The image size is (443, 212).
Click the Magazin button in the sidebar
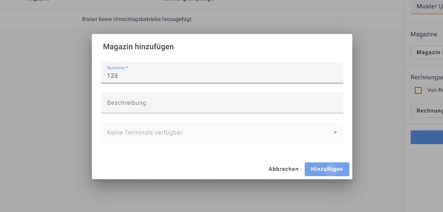(x=427, y=53)
